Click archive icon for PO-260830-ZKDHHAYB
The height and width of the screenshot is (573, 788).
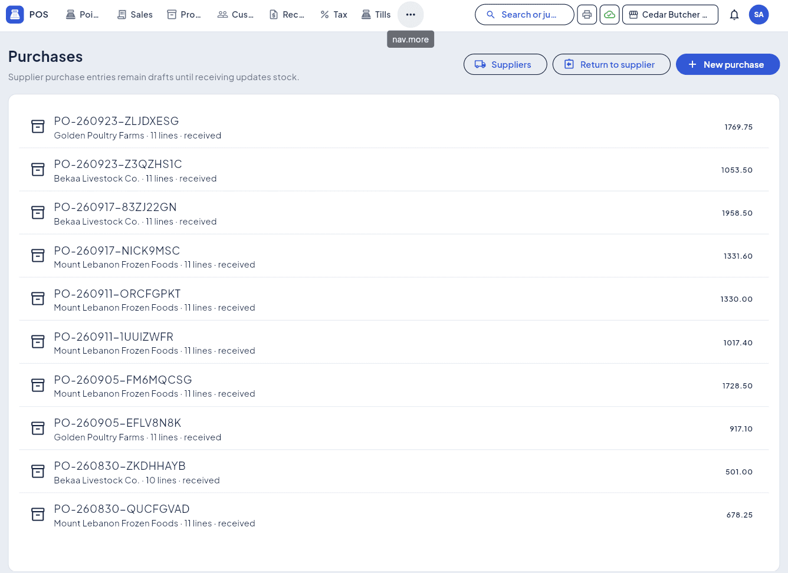tap(38, 472)
